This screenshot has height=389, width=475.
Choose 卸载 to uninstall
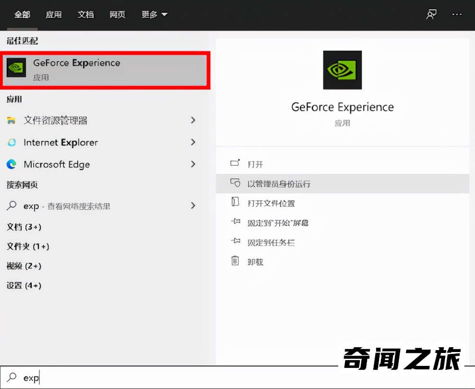pyautogui.click(x=343, y=262)
